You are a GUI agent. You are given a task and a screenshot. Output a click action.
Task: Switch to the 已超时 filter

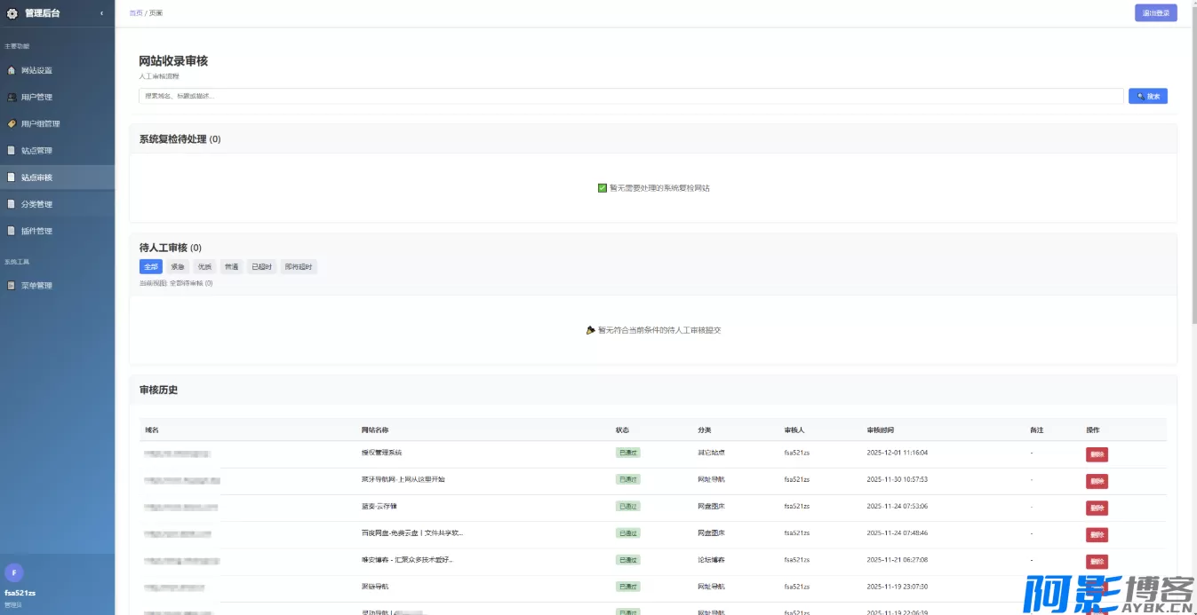(x=261, y=267)
